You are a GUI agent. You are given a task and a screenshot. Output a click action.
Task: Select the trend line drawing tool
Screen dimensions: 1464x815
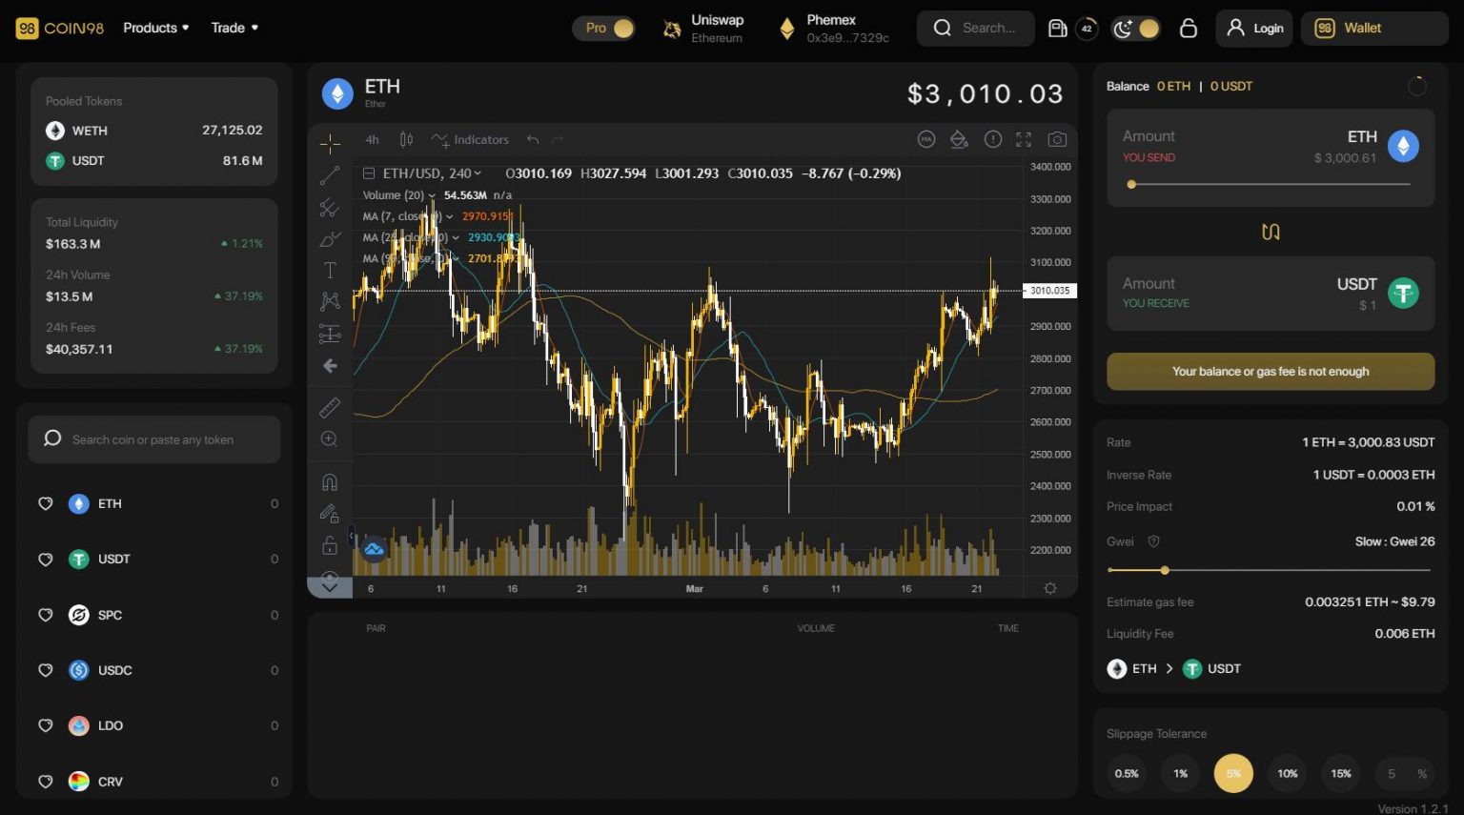point(330,174)
